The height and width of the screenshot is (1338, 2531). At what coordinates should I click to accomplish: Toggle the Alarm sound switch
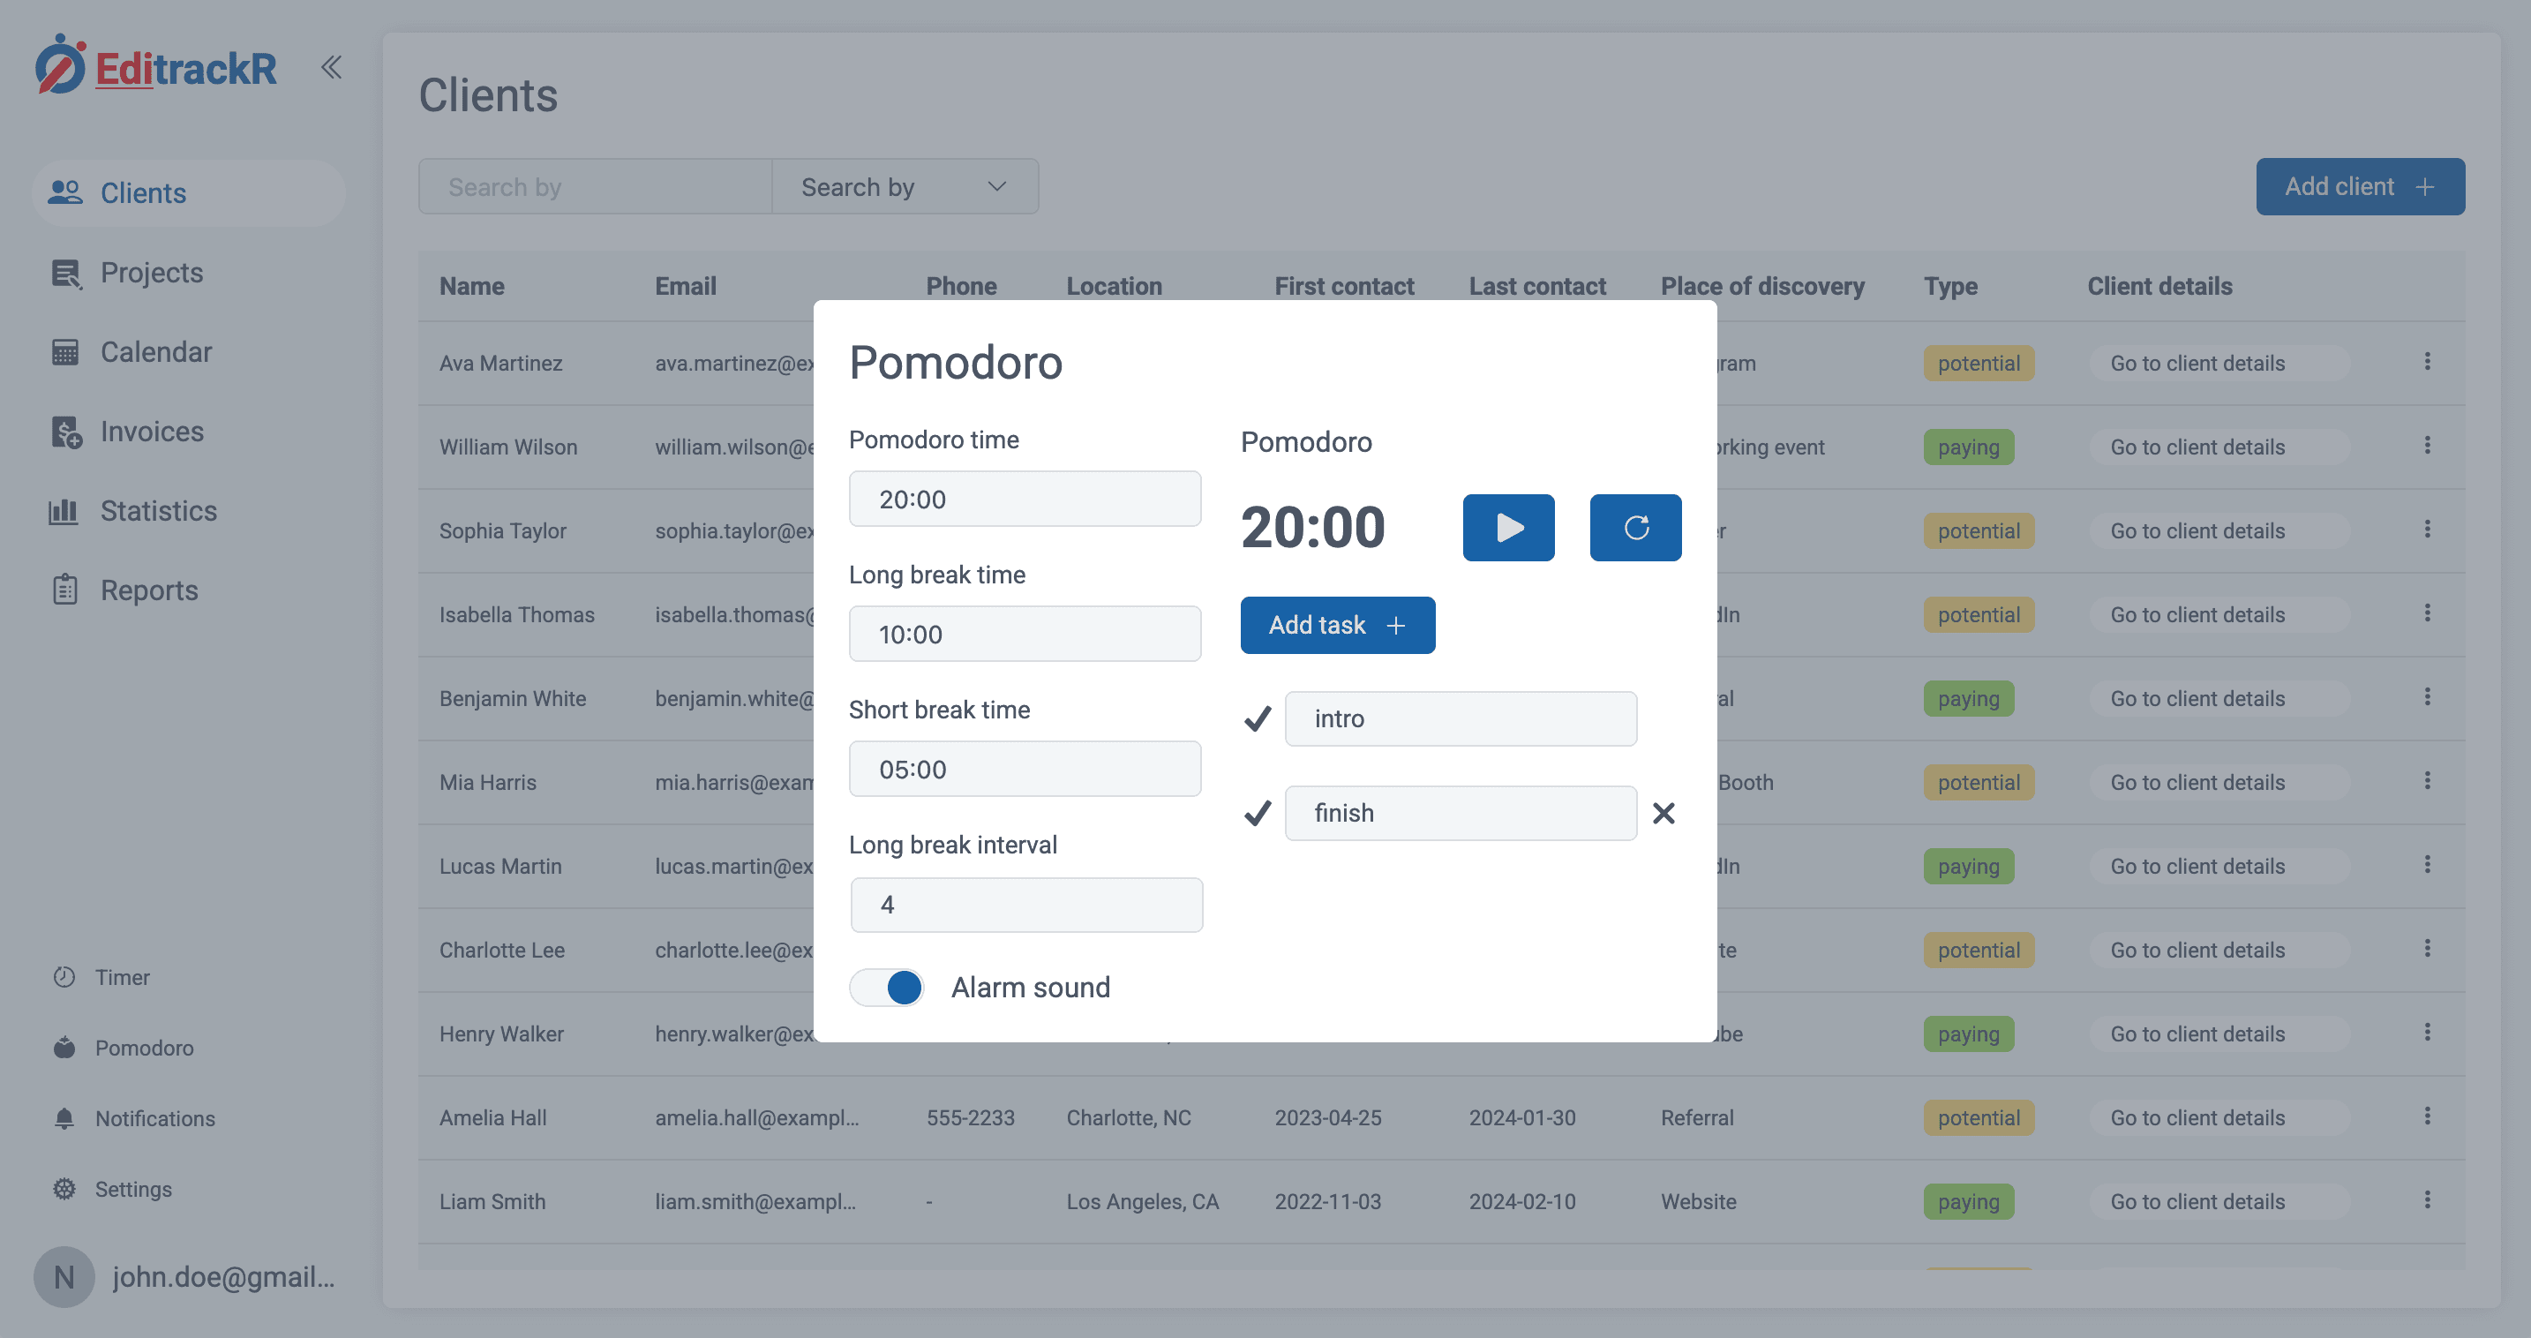(x=887, y=988)
